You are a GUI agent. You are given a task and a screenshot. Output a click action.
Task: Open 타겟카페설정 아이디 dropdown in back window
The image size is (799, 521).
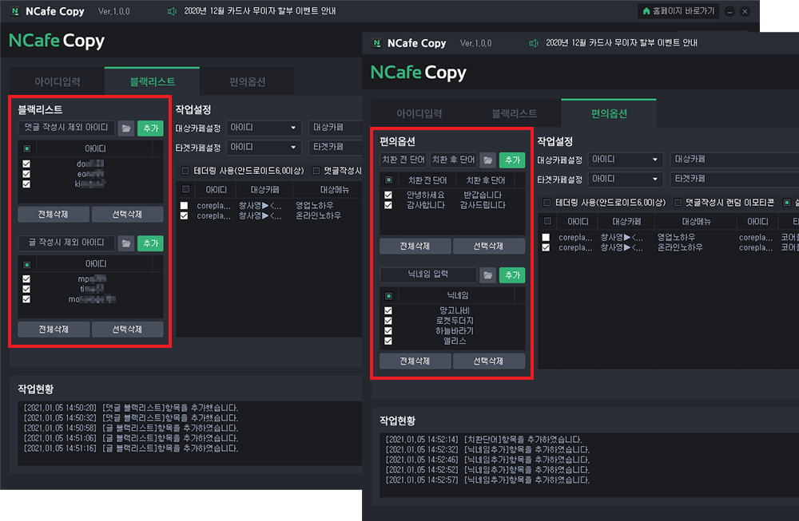(x=264, y=147)
